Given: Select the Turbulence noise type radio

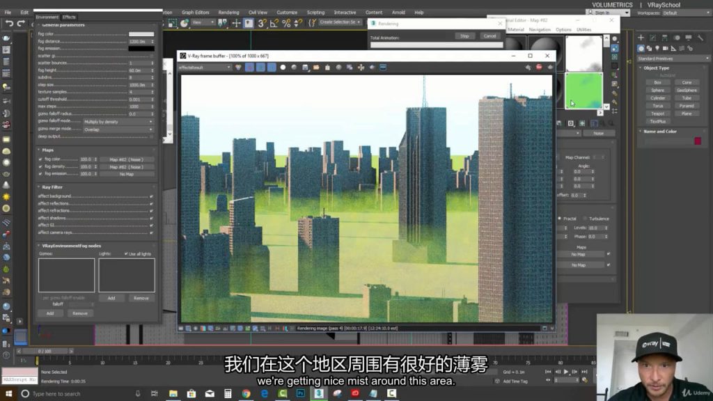Looking at the screenshot, I should pos(585,219).
